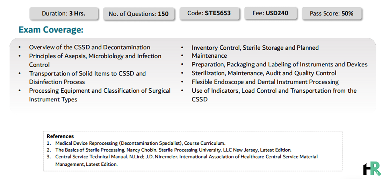Select the Pass Score: 50% badge
This screenshot has width=383, height=179.
tap(332, 13)
